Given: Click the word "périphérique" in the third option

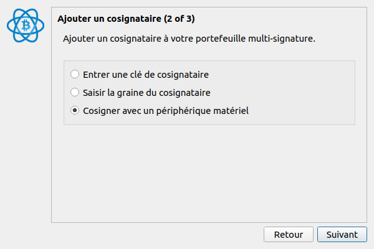Looking at the screenshot, I should pyautogui.click(x=188, y=111).
